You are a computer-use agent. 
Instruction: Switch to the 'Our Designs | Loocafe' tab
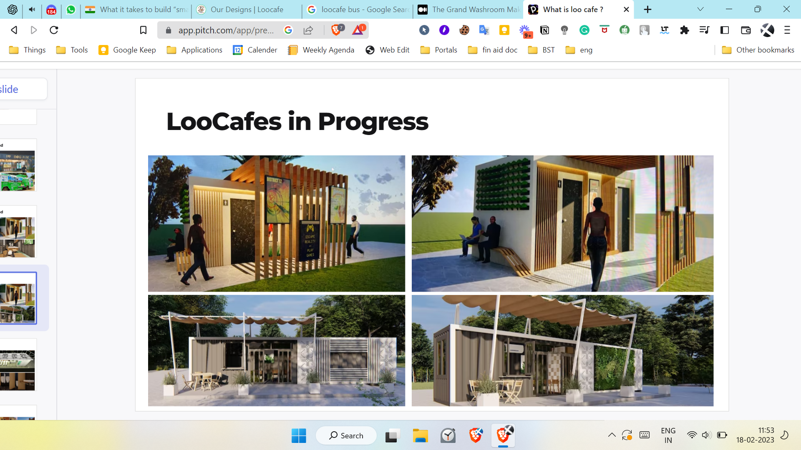246,9
